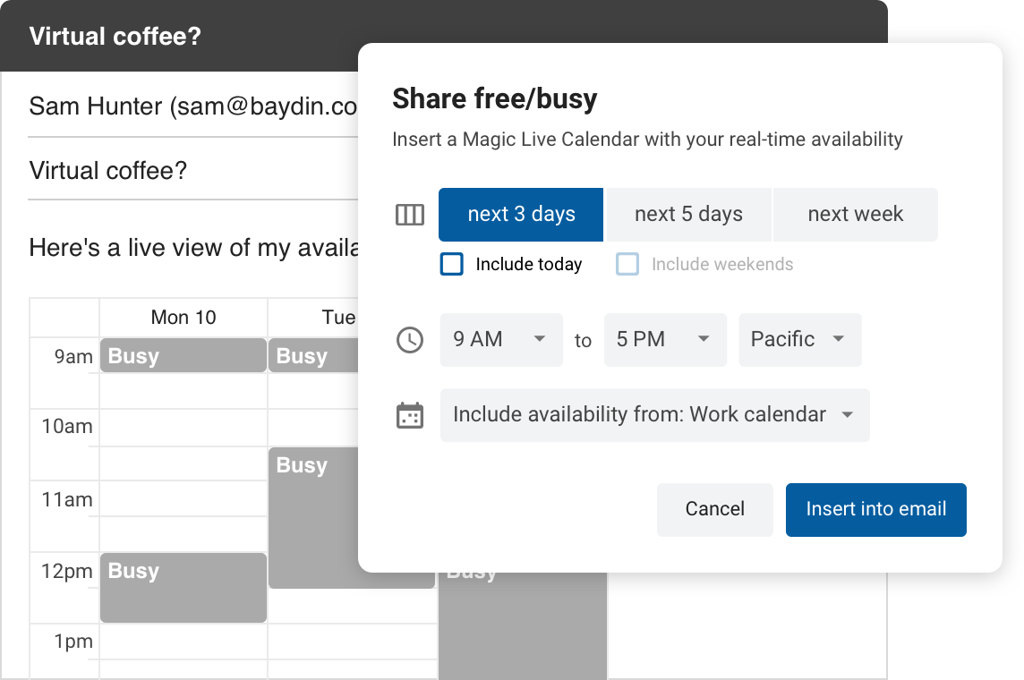This screenshot has height=680, width=1024.
Task: Open the 9 AM start time dropdown
Action: 500,340
